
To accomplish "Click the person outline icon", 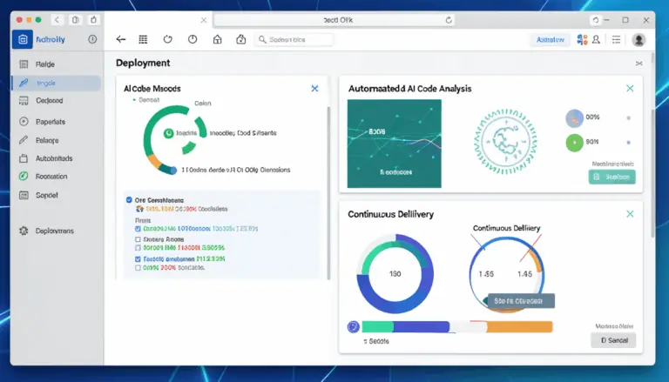I will (x=596, y=40).
